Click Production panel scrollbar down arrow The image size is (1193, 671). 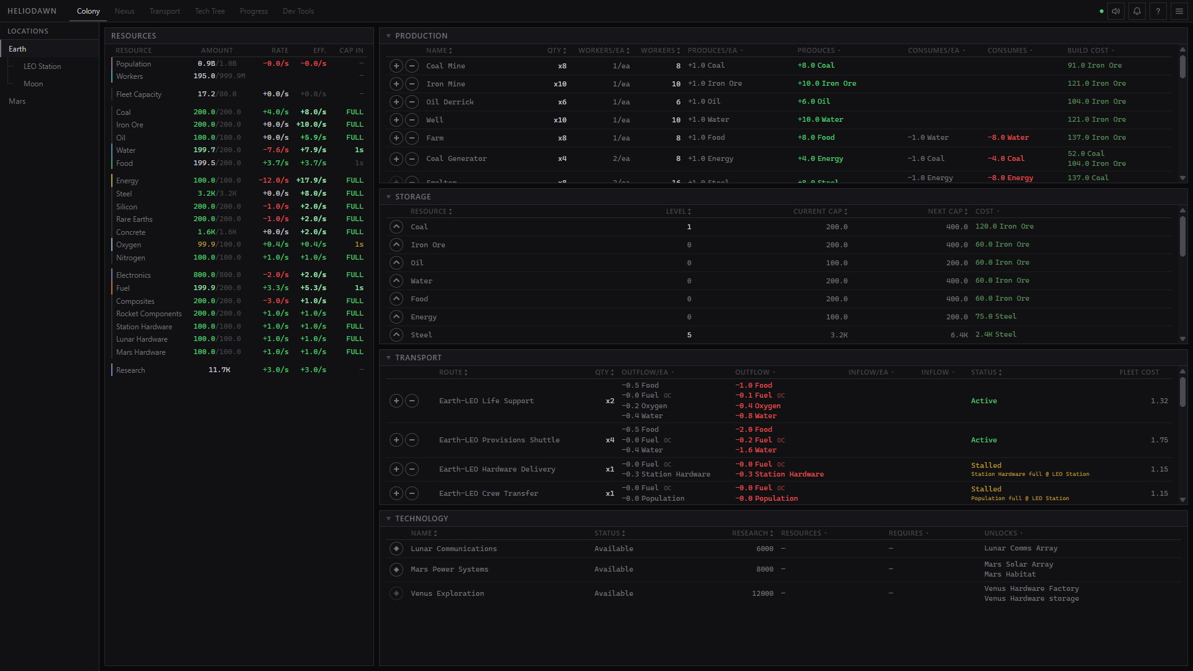[x=1182, y=178]
